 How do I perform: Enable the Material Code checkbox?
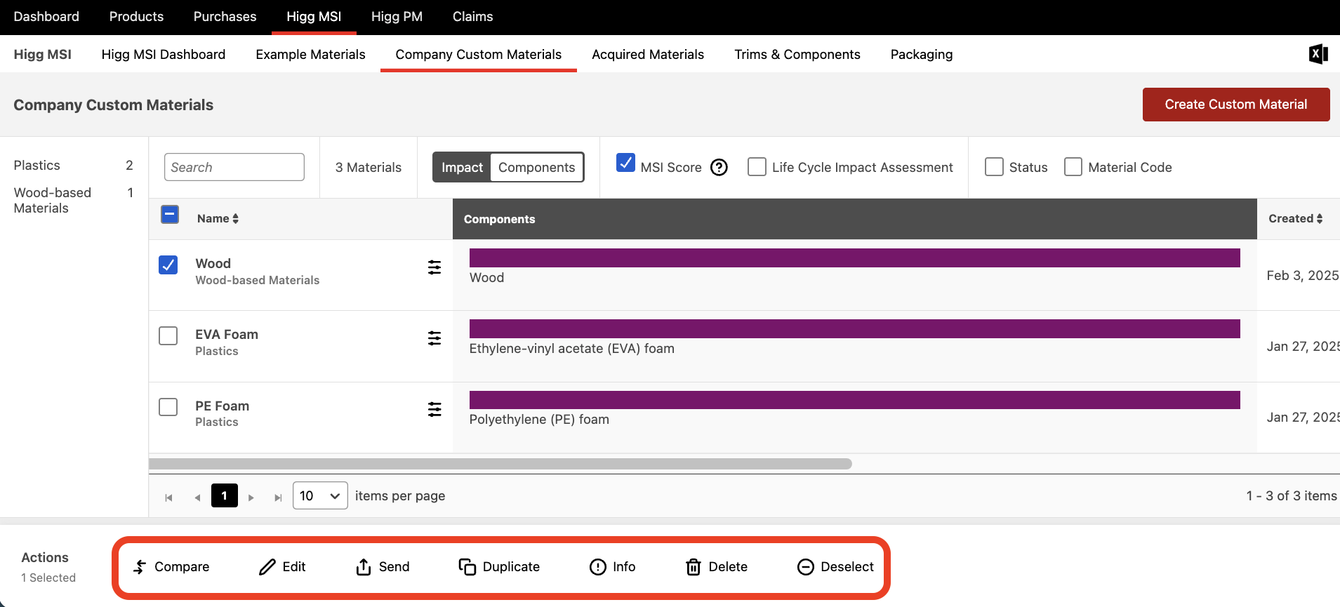[1073, 167]
